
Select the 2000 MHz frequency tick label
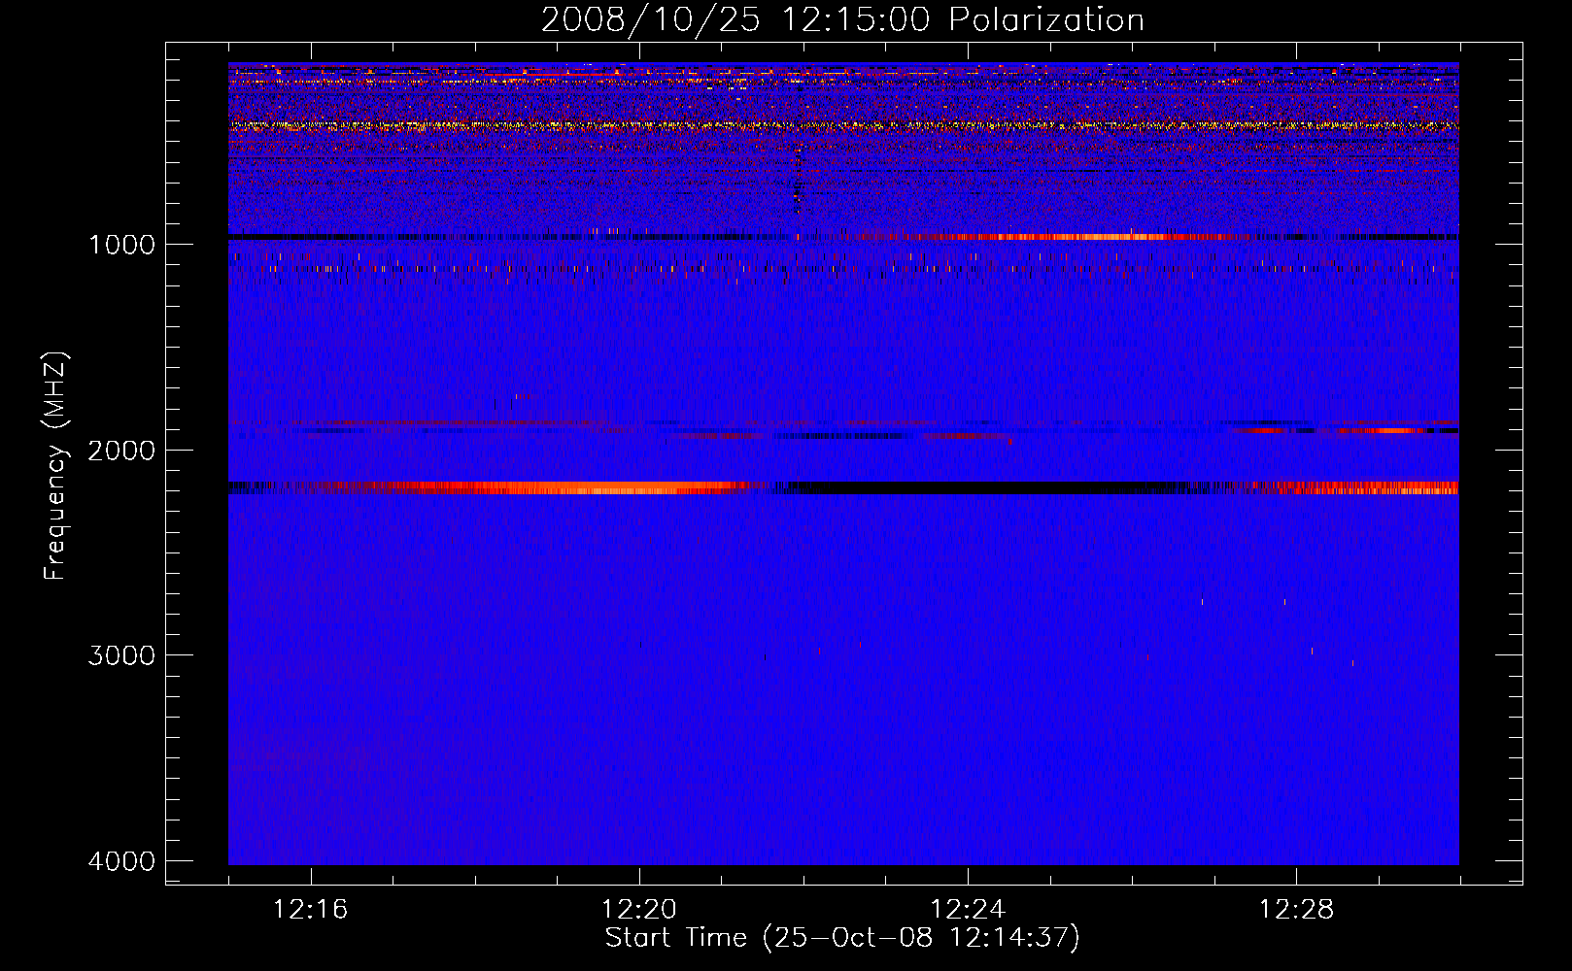[121, 451]
